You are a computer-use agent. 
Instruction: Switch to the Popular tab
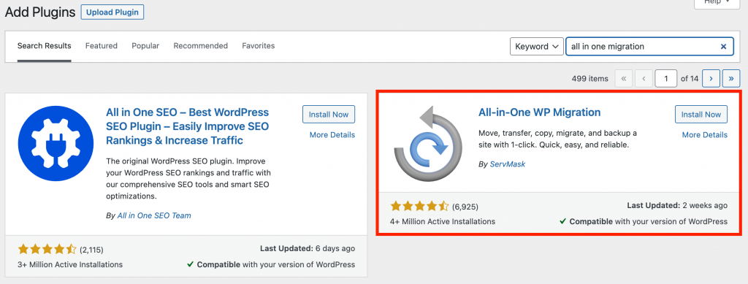(x=145, y=46)
